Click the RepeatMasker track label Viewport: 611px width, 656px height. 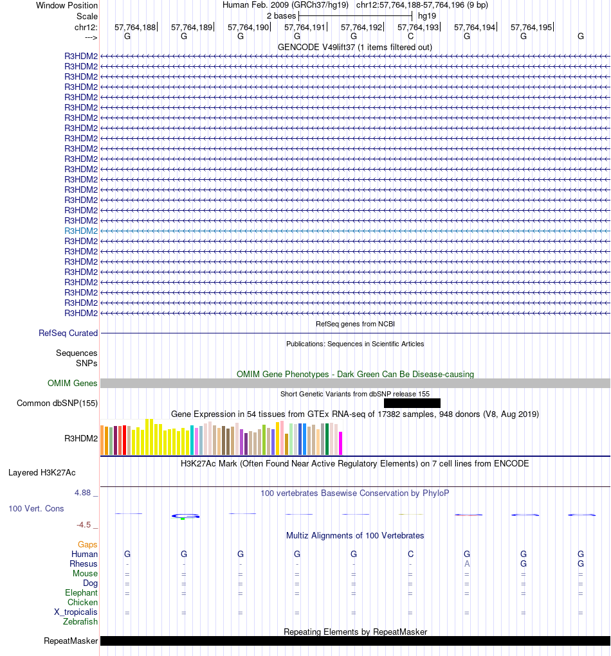[71, 641]
